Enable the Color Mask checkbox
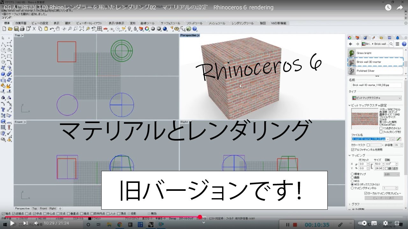The height and width of the screenshot is (229, 408). (368, 145)
